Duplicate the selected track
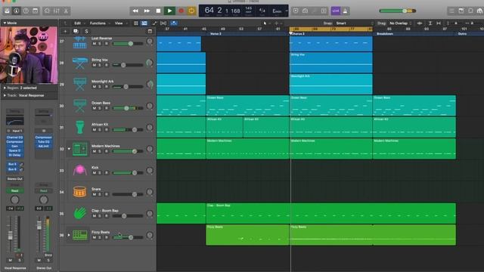 [76, 31]
